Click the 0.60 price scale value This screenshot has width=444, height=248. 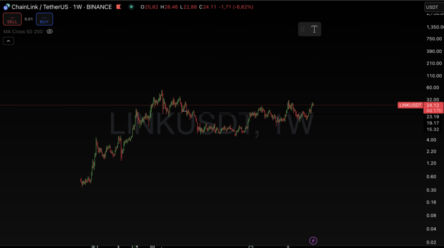pos(432,177)
